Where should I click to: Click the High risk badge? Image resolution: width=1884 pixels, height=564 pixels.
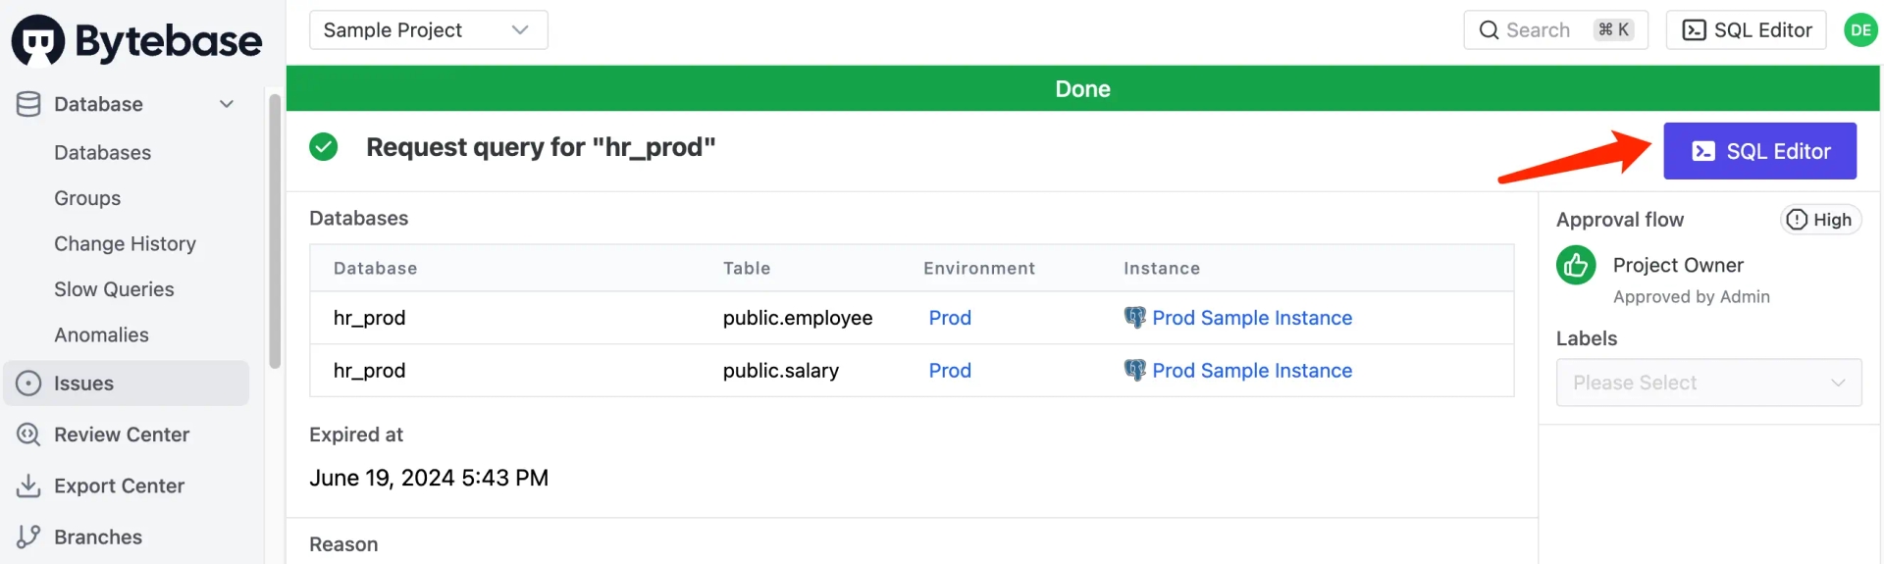click(1820, 220)
